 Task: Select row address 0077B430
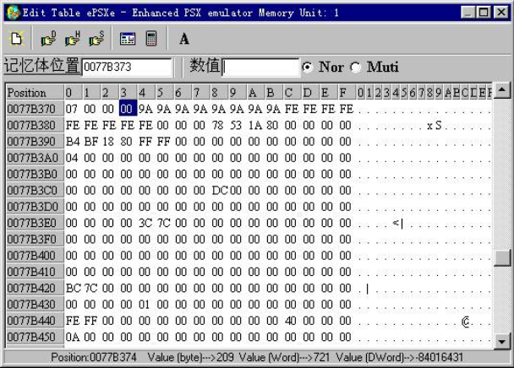pos(35,305)
